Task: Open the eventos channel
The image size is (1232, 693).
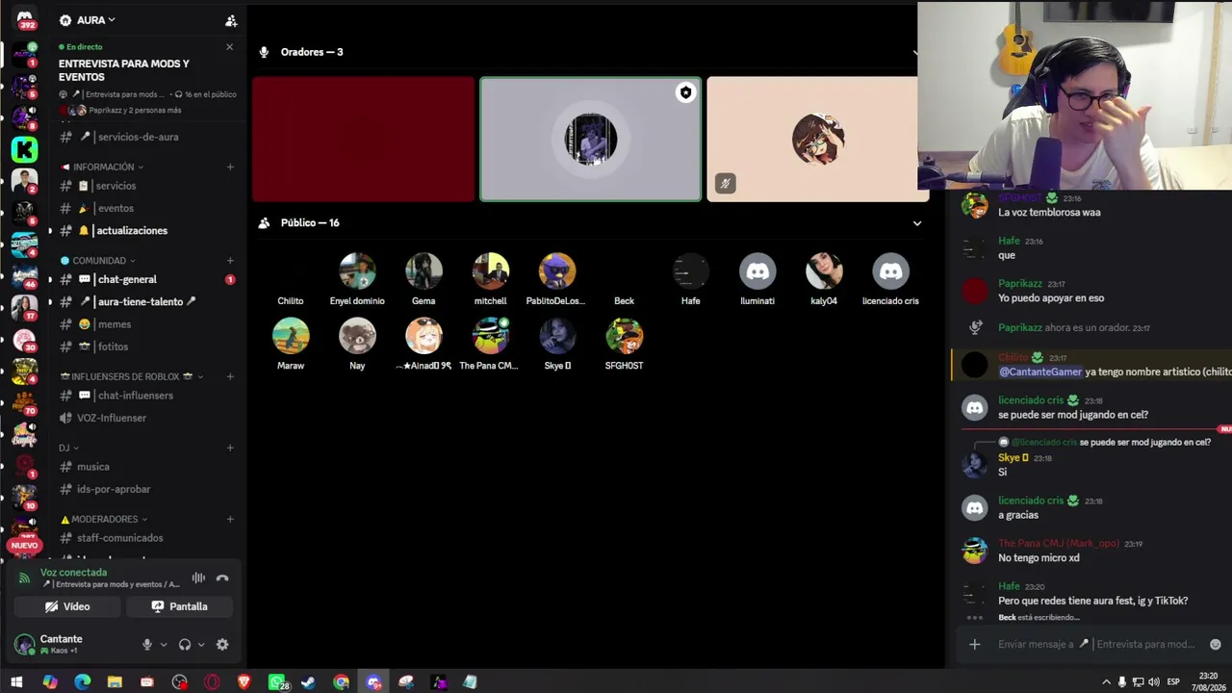Action: pos(144,208)
